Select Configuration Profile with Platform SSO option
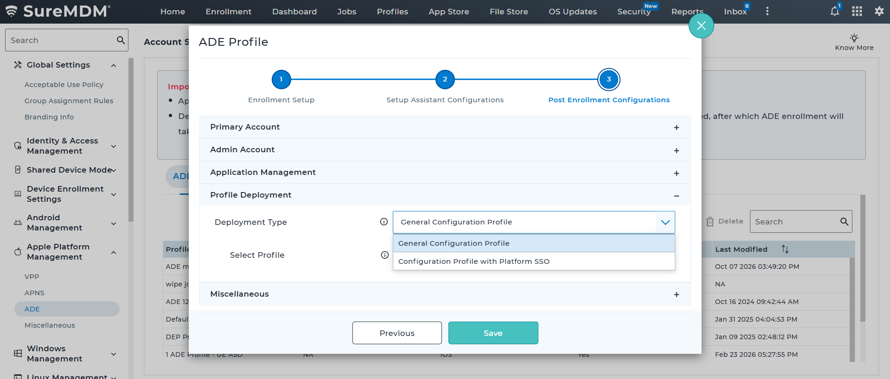Screen dimensions: 890x379 534,261
